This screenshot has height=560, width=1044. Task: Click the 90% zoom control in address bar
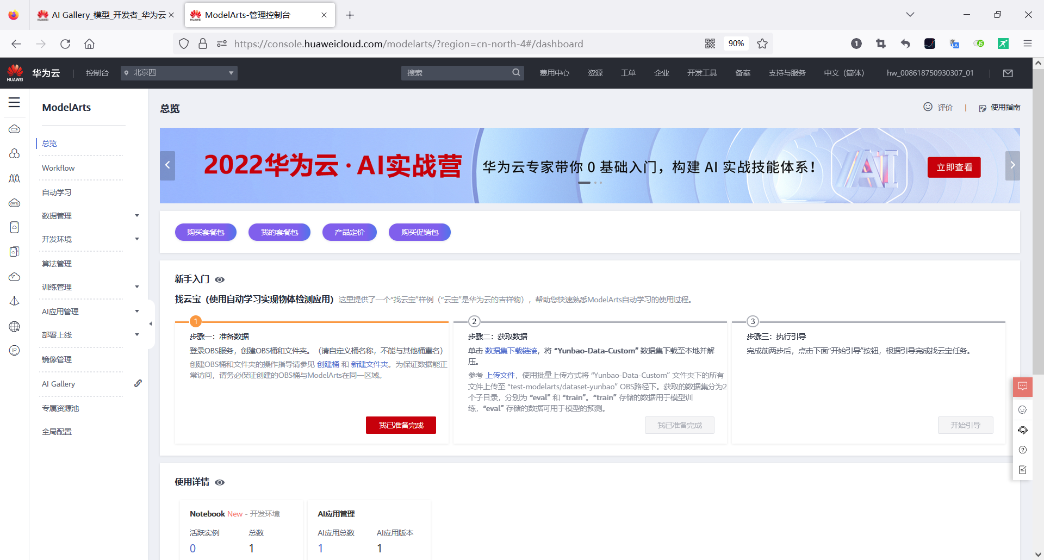tap(736, 43)
